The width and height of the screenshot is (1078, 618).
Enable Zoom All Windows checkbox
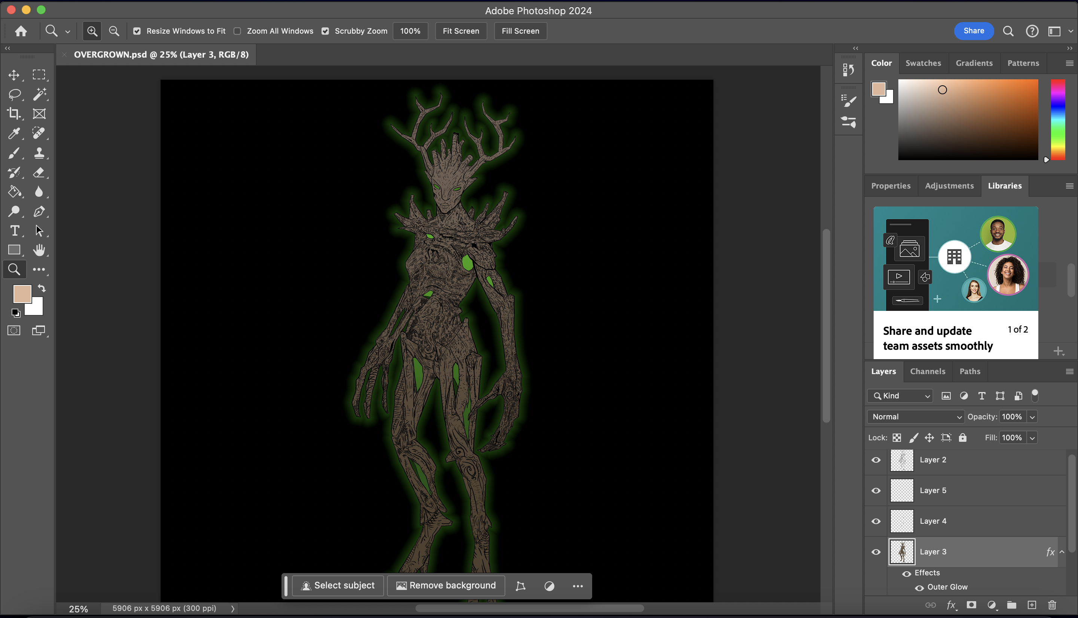(x=237, y=31)
